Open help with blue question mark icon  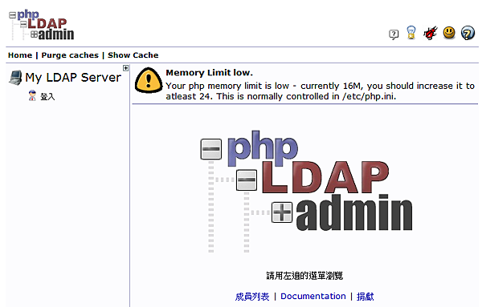pyautogui.click(x=468, y=33)
